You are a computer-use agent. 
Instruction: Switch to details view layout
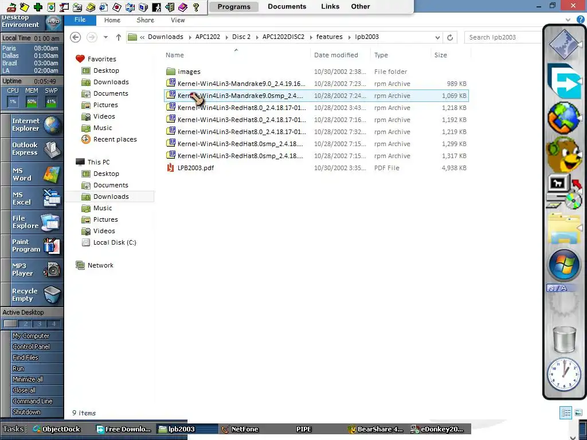tap(566, 412)
